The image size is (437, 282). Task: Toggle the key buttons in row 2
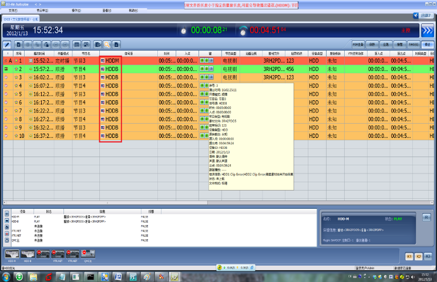click(x=206, y=69)
